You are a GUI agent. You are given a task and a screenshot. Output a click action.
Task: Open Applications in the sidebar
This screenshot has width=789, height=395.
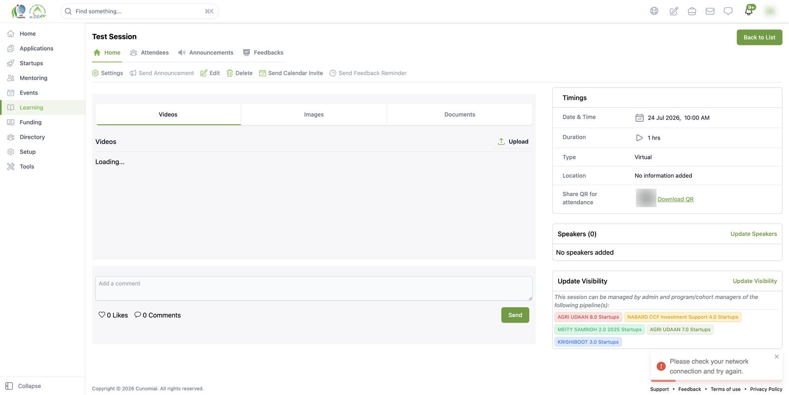point(42,48)
